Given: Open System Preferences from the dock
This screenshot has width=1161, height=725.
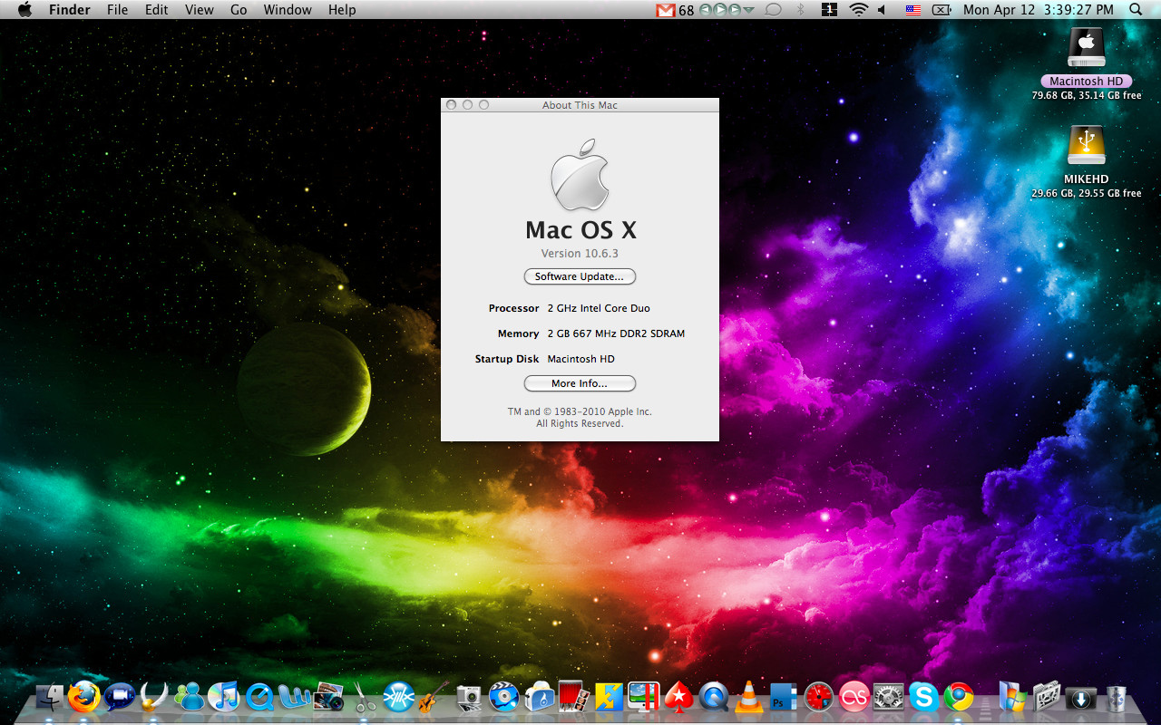Looking at the screenshot, I should pos(889,696).
